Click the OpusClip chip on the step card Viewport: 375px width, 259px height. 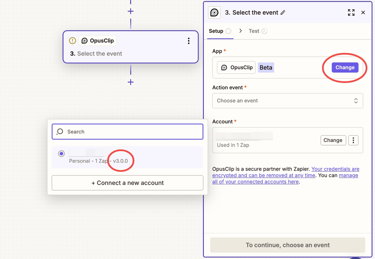(98, 41)
